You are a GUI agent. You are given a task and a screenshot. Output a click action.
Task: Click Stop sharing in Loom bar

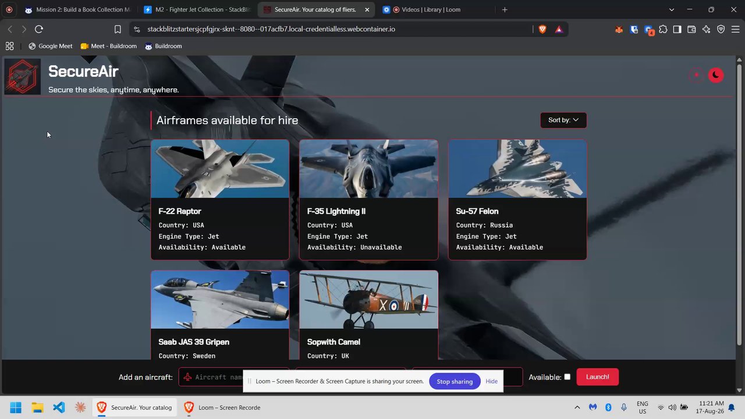(x=455, y=381)
